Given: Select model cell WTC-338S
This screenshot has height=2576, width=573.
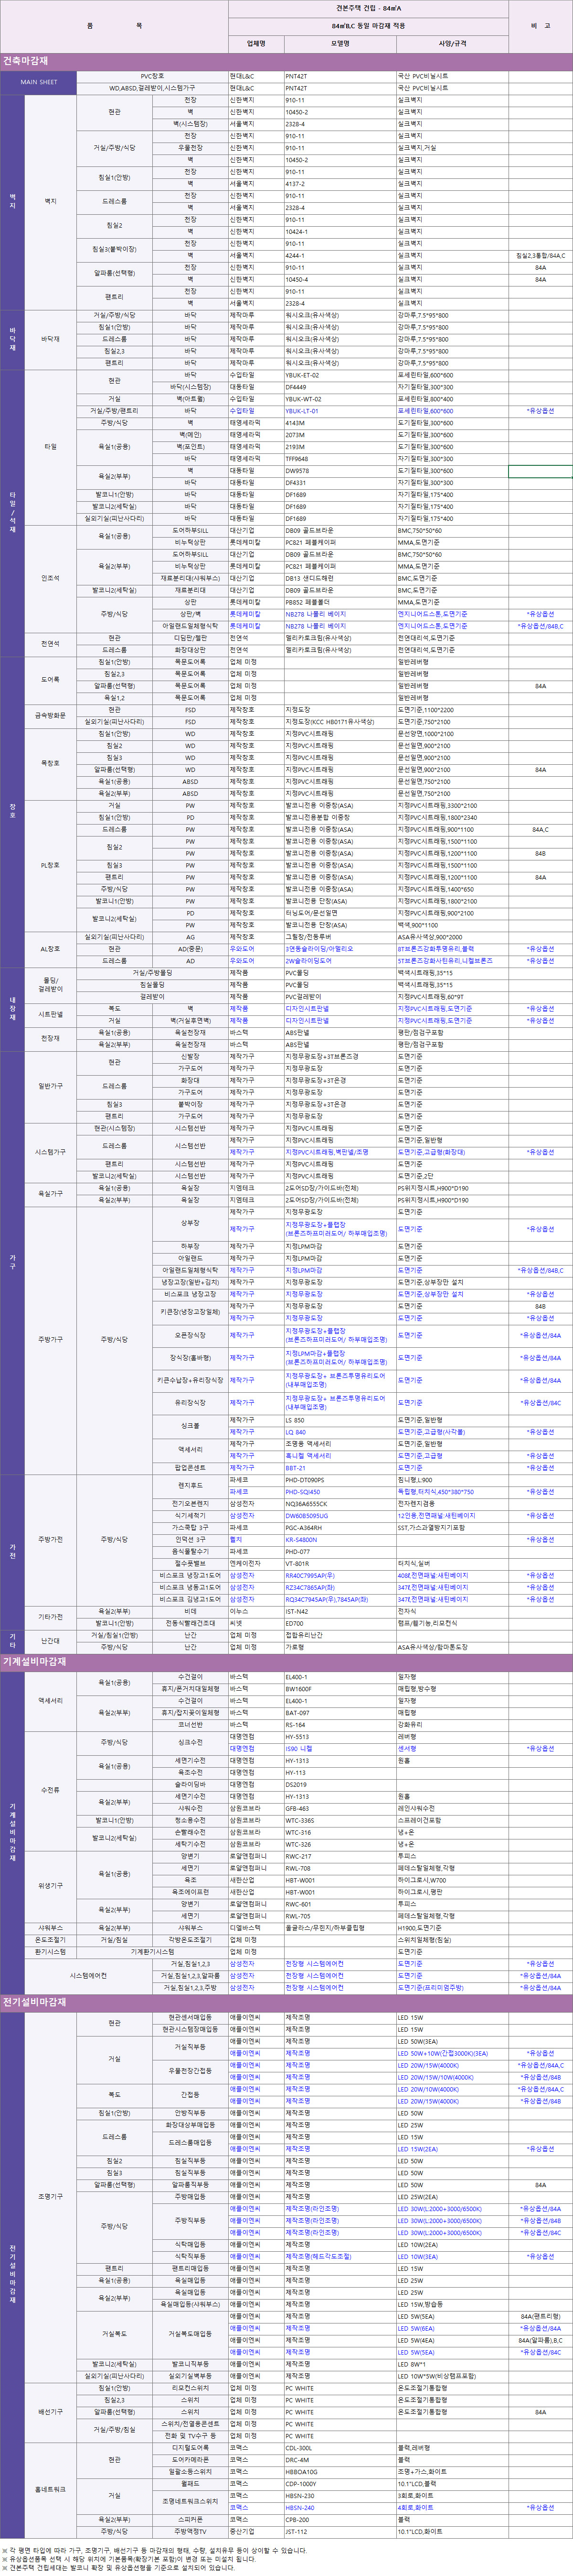Looking at the screenshot, I should click(x=340, y=1820).
